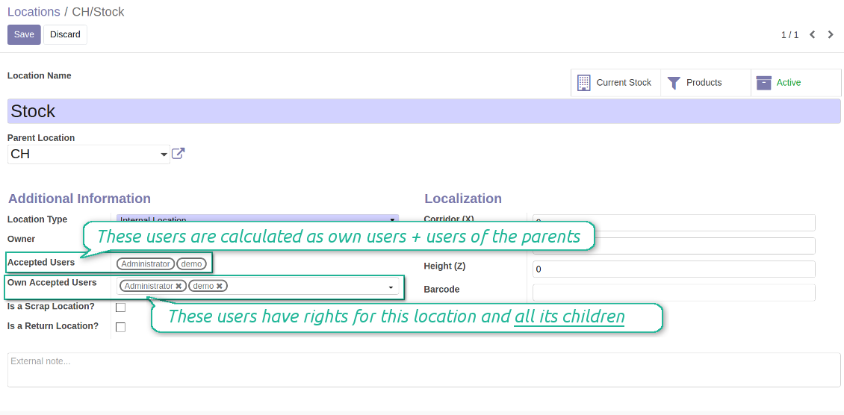Click the Current Stock building icon
Viewport: 844px width, 415px height.
[x=583, y=83]
